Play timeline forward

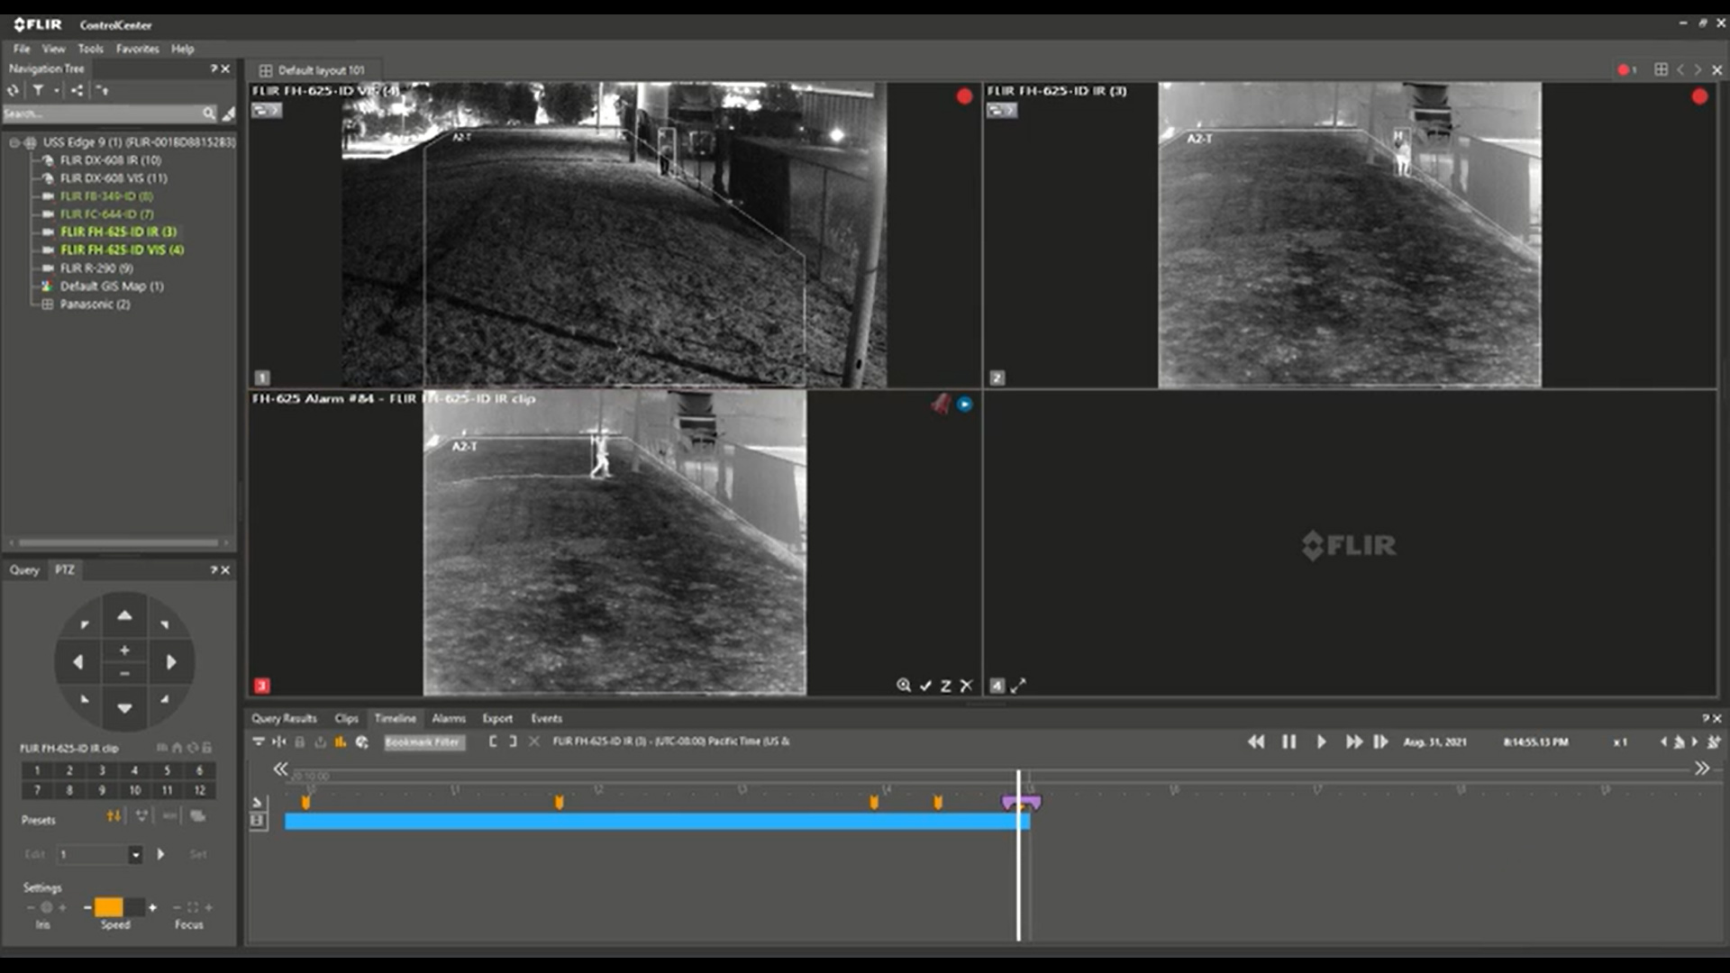tap(1321, 741)
